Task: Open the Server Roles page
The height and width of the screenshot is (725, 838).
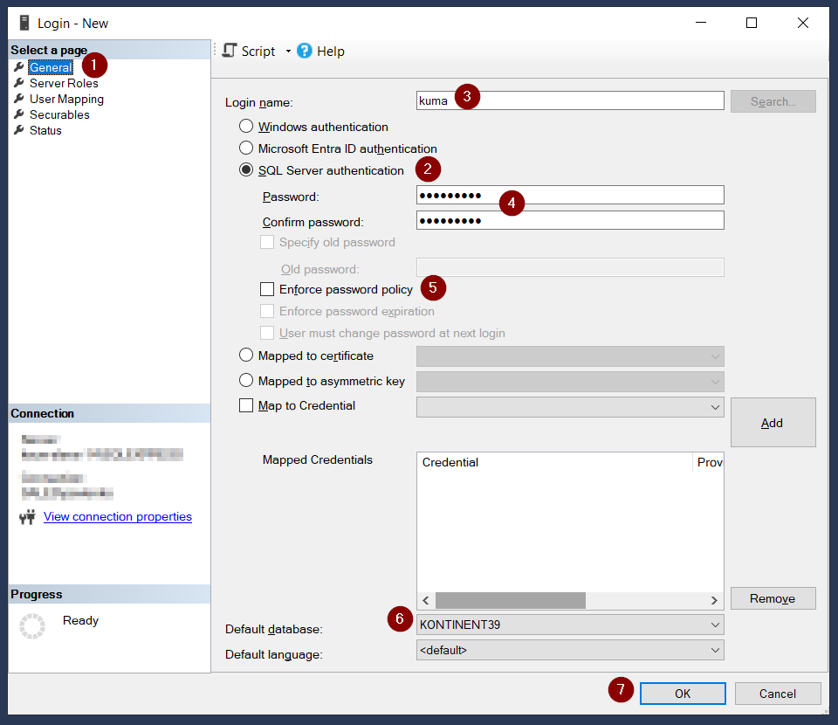Action: 64,83
